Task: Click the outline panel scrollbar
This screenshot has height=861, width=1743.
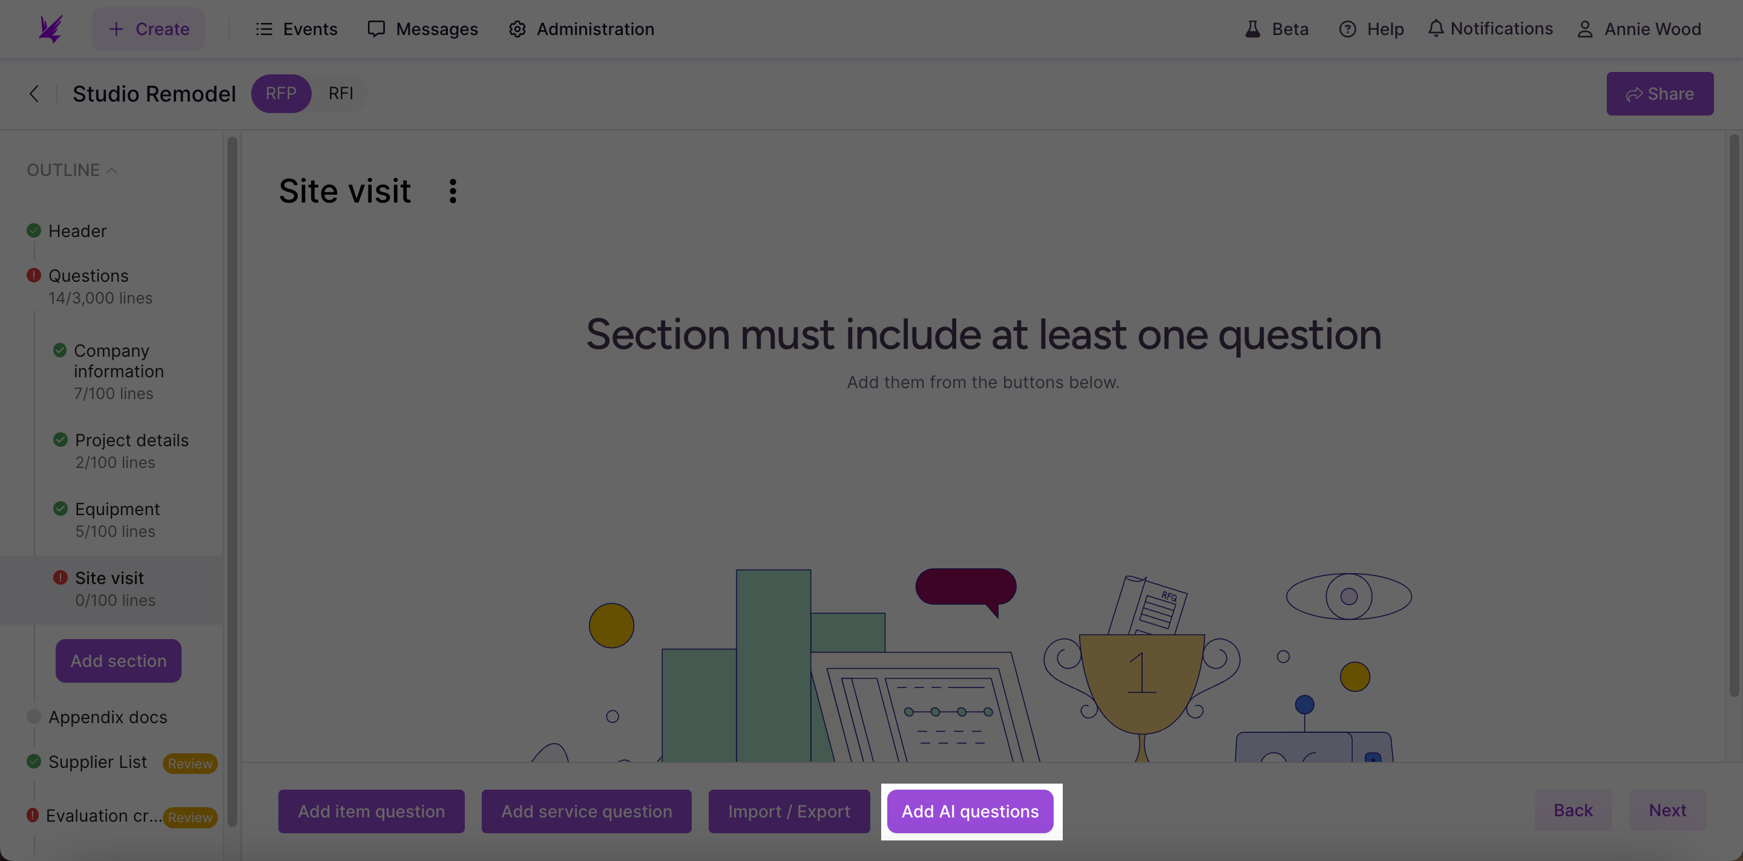Action: 232,481
